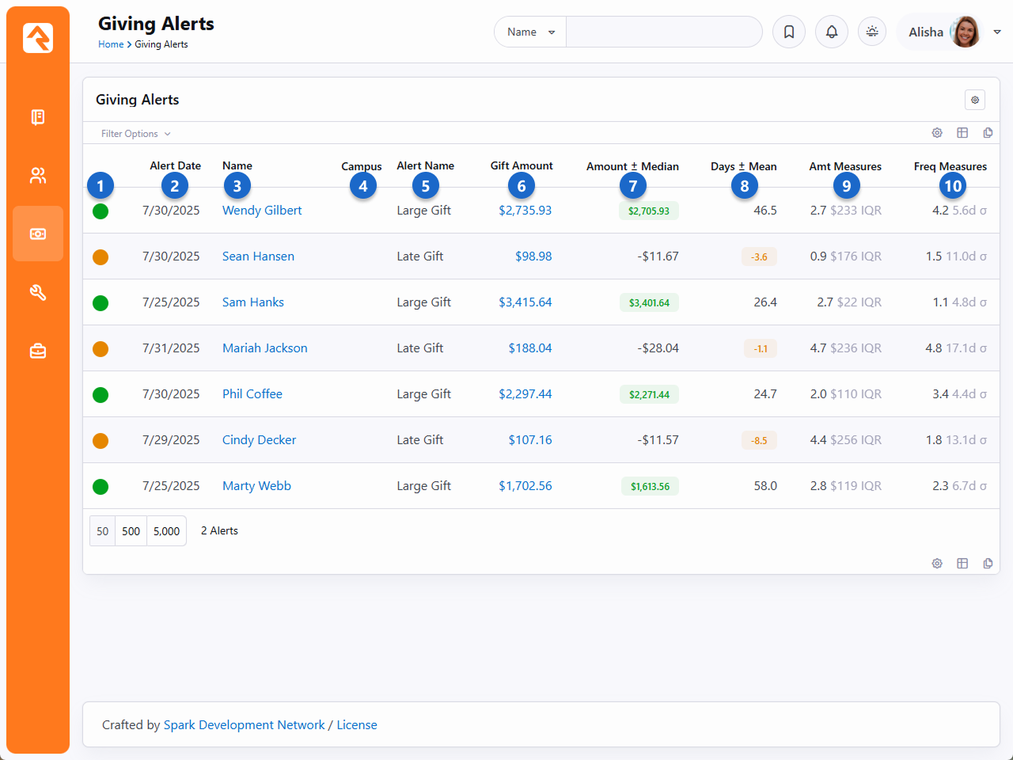Expand Filter Options
The height and width of the screenshot is (760, 1013).
click(x=135, y=134)
